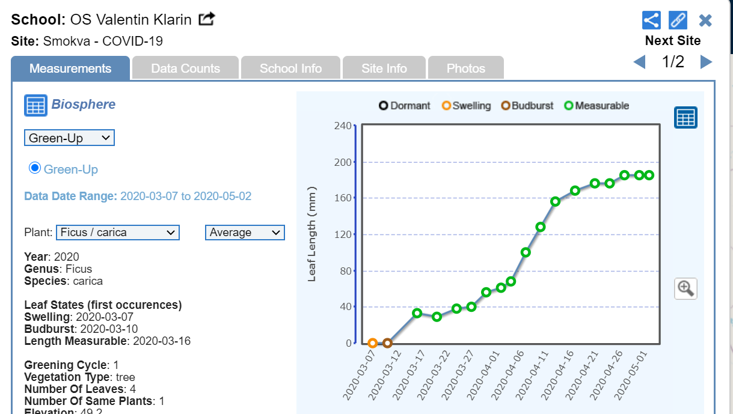Select the Green-Up radio button
This screenshot has width=733, height=414.
(35, 168)
